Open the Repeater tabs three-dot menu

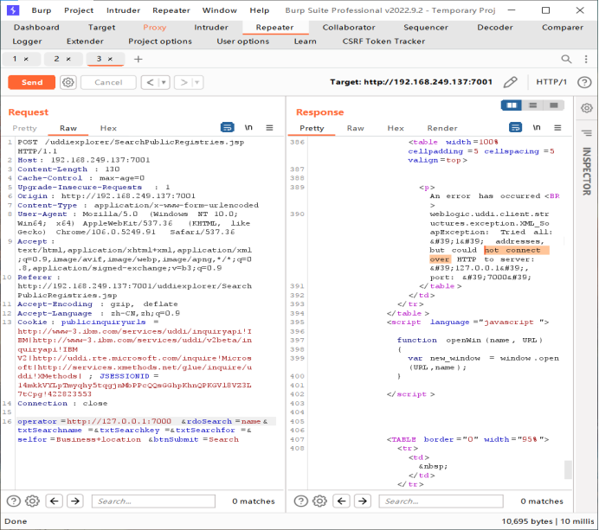pyautogui.click(x=586, y=59)
